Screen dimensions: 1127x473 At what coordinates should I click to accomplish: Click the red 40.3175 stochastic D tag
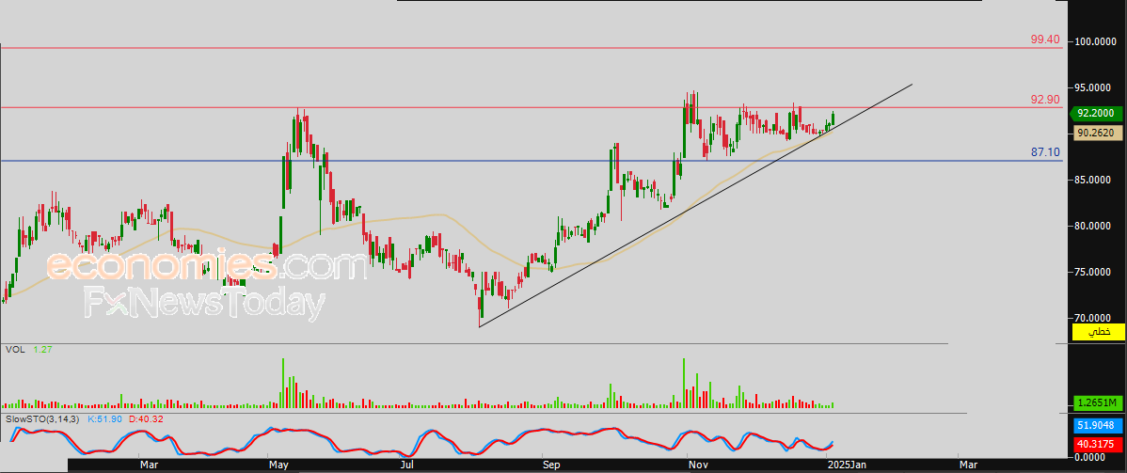coord(1096,444)
